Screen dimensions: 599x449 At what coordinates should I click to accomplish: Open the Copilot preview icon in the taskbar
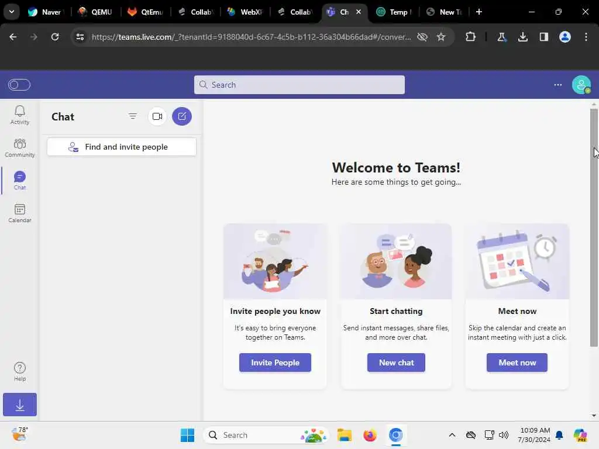pos(581,435)
